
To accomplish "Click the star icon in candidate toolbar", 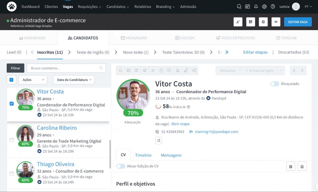I will [153, 70].
